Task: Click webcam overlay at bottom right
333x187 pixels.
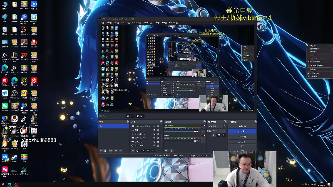Action: pos(245,169)
